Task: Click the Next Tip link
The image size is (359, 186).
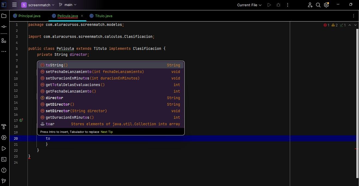Action: tap(107, 132)
